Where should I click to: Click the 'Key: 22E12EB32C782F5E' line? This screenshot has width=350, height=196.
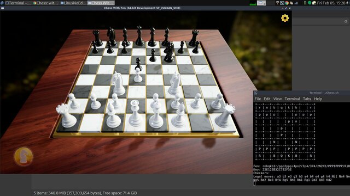(272, 169)
